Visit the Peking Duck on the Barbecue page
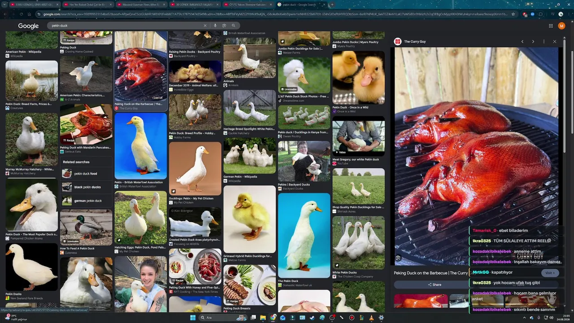This screenshot has height=323, width=574. point(550,273)
